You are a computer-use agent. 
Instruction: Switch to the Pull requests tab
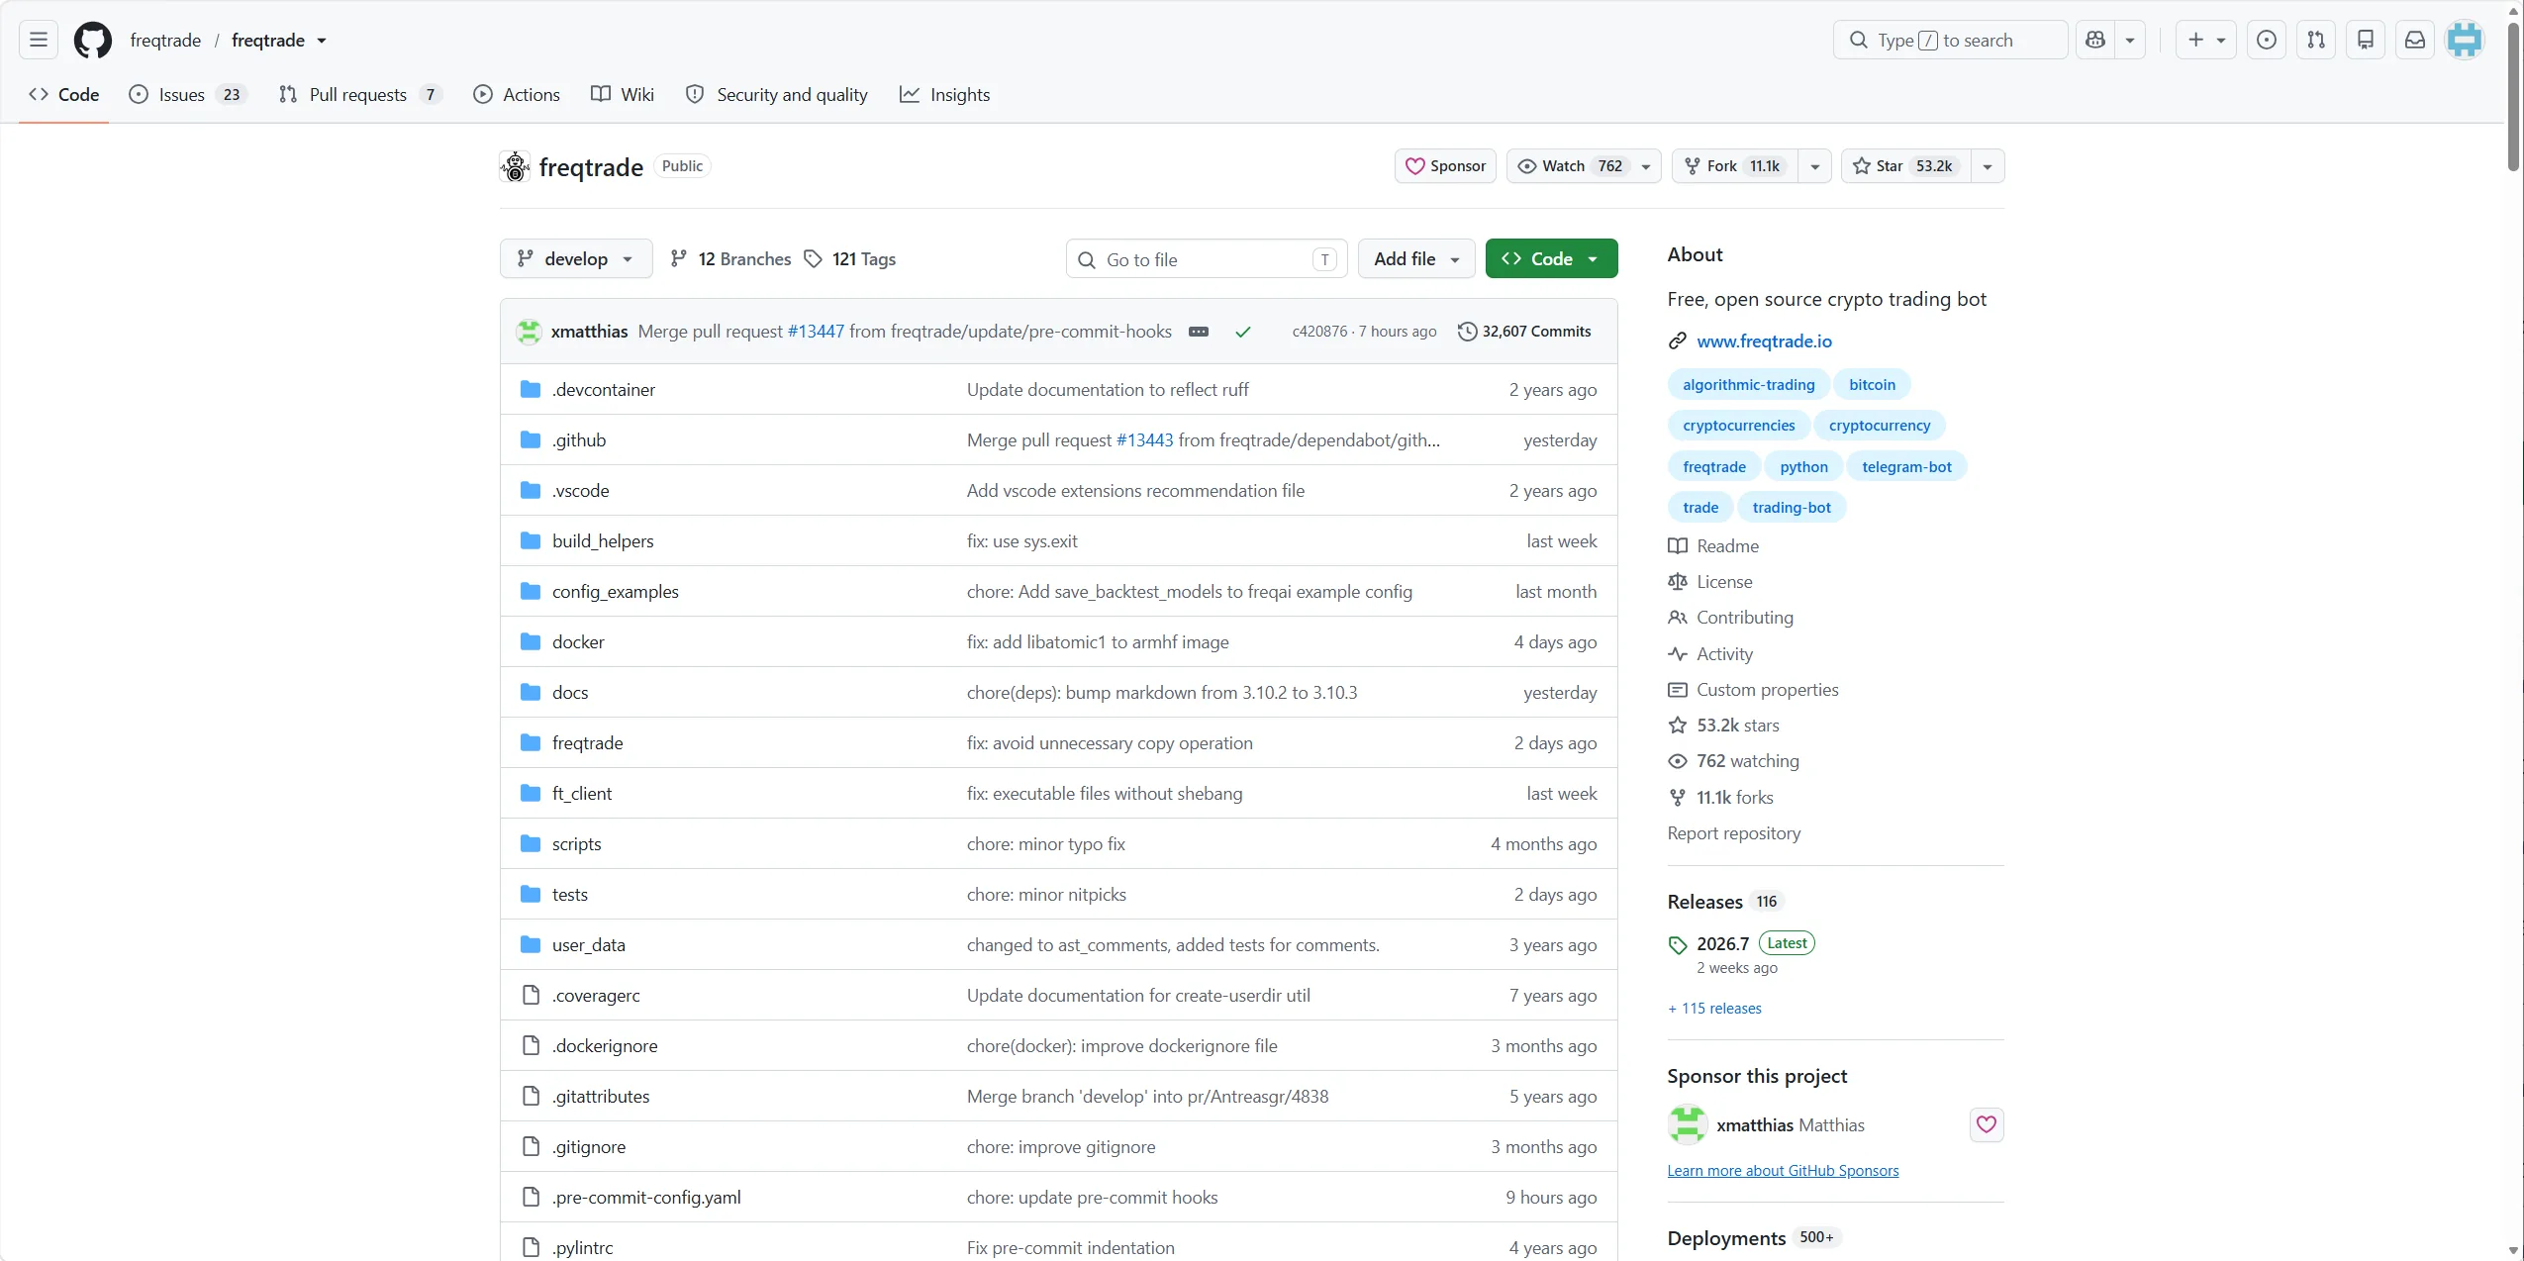pyautogui.click(x=360, y=94)
